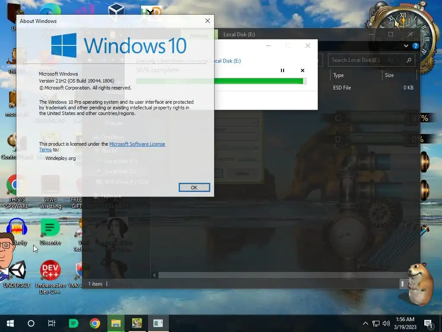
Task: Switch to the hamster app on the taskbar
Action: click(x=137, y=323)
